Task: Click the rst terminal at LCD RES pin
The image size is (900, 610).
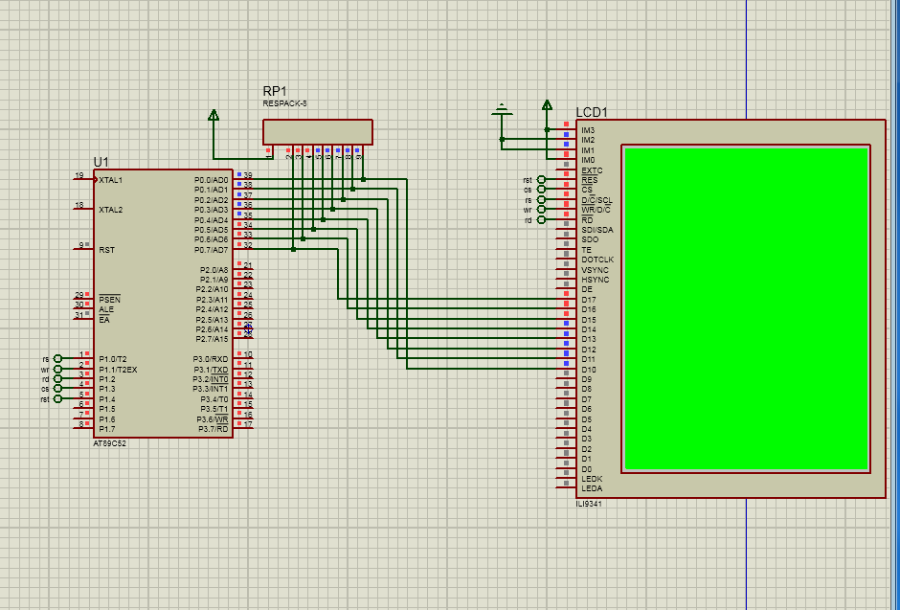Action: tap(541, 180)
